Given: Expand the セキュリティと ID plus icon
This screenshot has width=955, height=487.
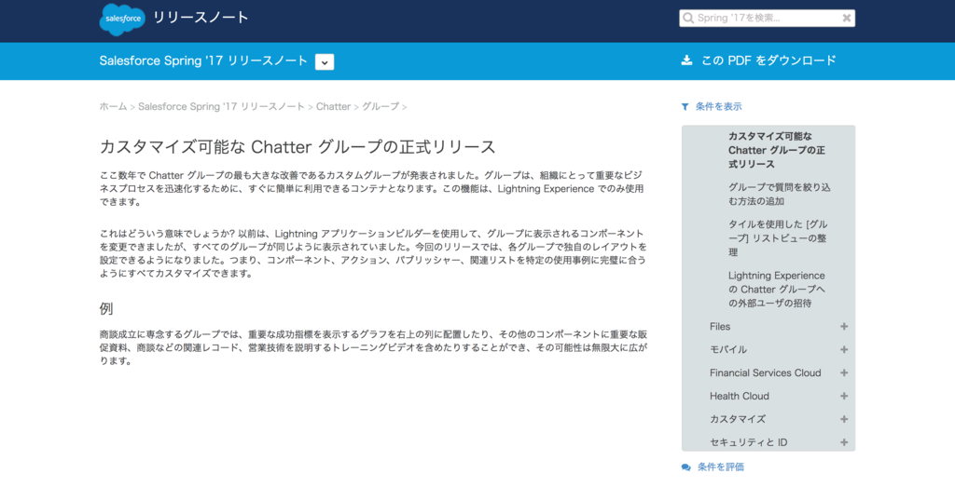Looking at the screenshot, I should point(844,442).
